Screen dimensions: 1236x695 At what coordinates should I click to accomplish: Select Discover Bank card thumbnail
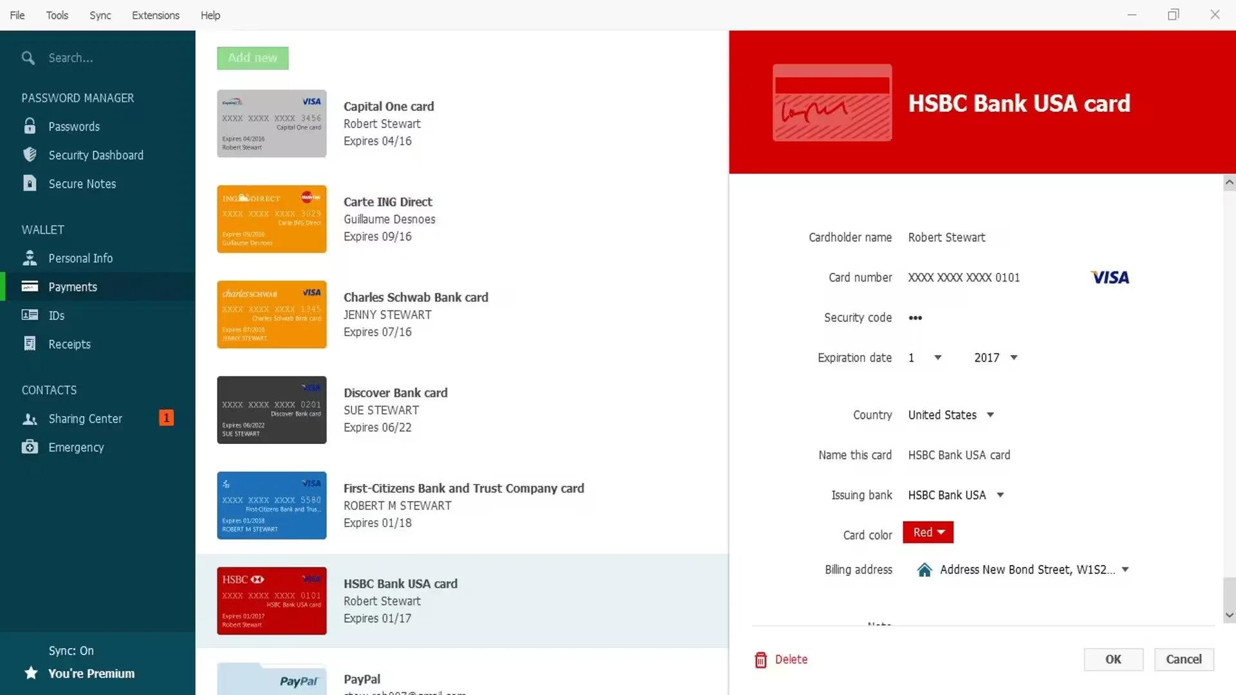point(272,410)
